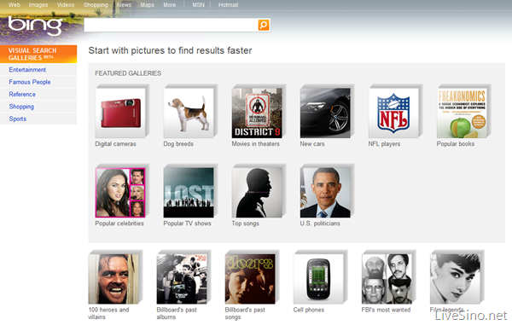Open the NFL logo gallery thumbnail
The height and width of the screenshot is (325, 512).
point(394,112)
